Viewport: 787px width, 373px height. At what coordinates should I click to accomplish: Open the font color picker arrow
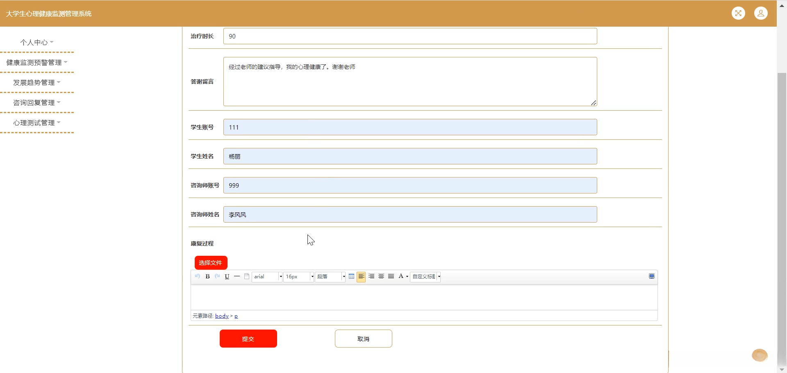pos(407,277)
